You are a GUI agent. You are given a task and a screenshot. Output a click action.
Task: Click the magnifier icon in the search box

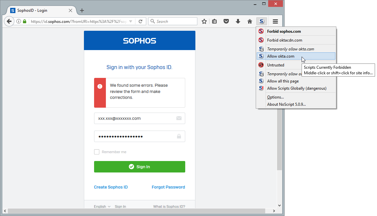click(x=152, y=21)
